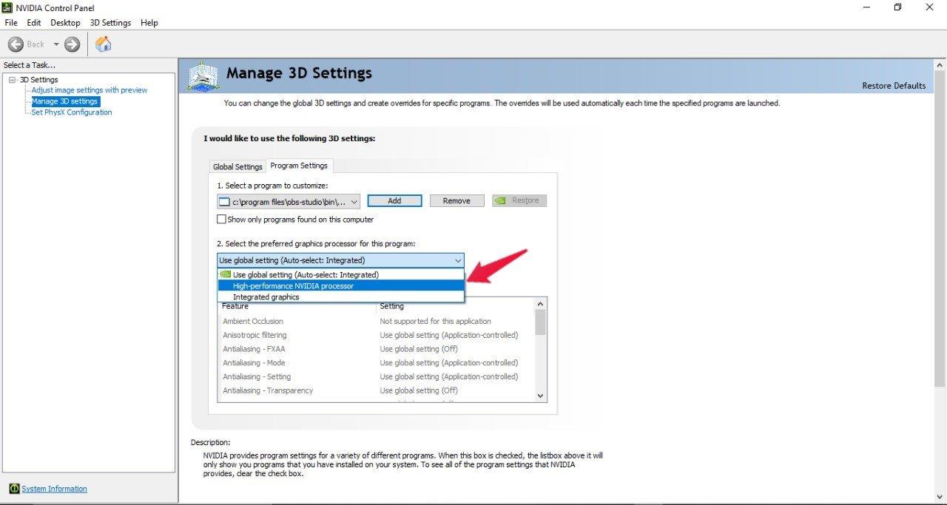
Task: Select Use global setting (Auto-select: Integrated) option
Action: click(x=306, y=275)
